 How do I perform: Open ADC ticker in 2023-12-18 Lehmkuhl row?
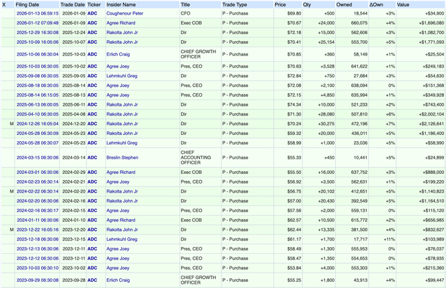point(92,239)
